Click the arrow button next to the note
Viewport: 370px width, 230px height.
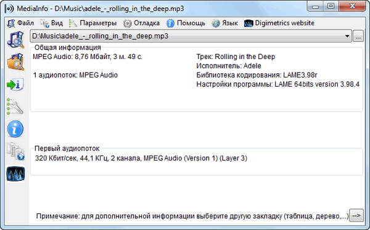[x=356, y=215]
